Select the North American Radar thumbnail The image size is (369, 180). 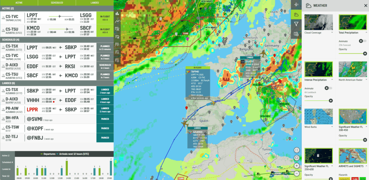(353, 69)
